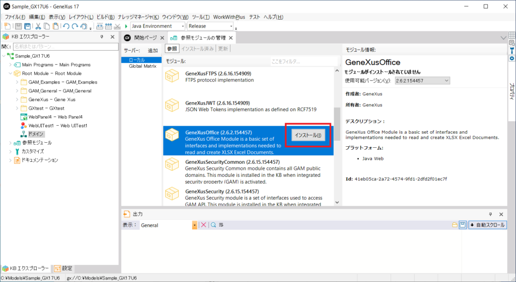Click the module list vertical scrollbar thumb
Viewport: 516px width, 282px height.
[337, 124]
